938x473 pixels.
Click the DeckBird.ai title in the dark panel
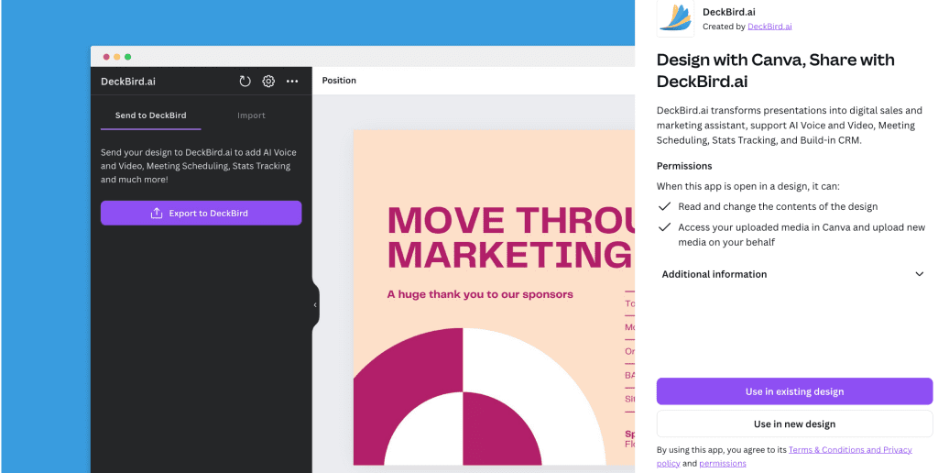point(128,82)
